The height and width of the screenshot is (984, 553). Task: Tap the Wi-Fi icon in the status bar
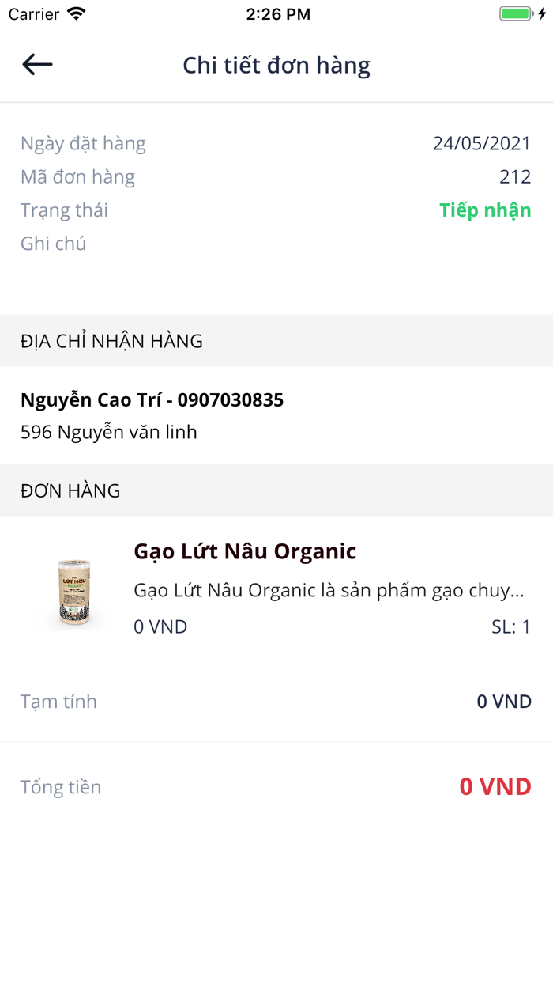coord(75,13)
